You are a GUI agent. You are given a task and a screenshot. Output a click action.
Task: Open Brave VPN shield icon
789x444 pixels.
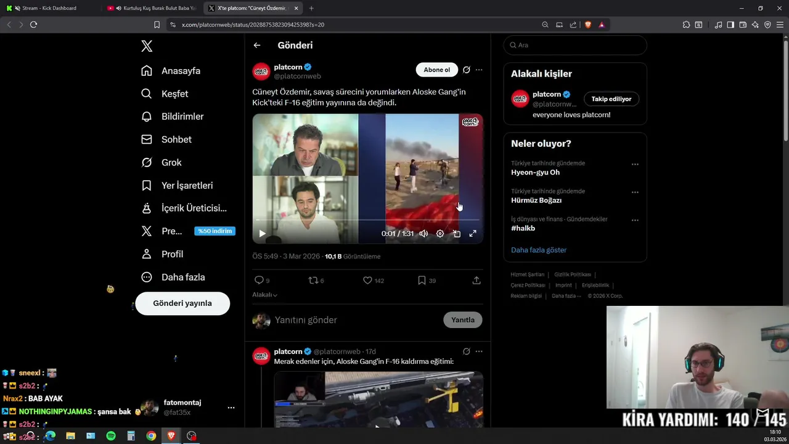coord(767,25)
